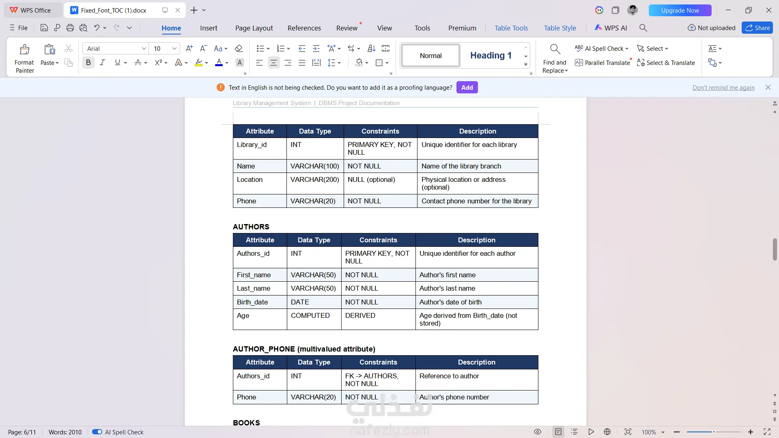Clear formatting with the eraser icon
Screen dimensions: 779x438
(239, 49)
